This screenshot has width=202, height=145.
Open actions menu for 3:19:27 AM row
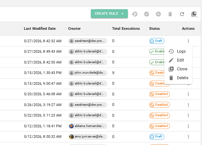click(188, 105)
